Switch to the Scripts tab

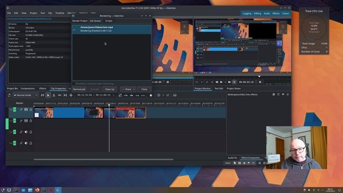[x=109, y=21]
